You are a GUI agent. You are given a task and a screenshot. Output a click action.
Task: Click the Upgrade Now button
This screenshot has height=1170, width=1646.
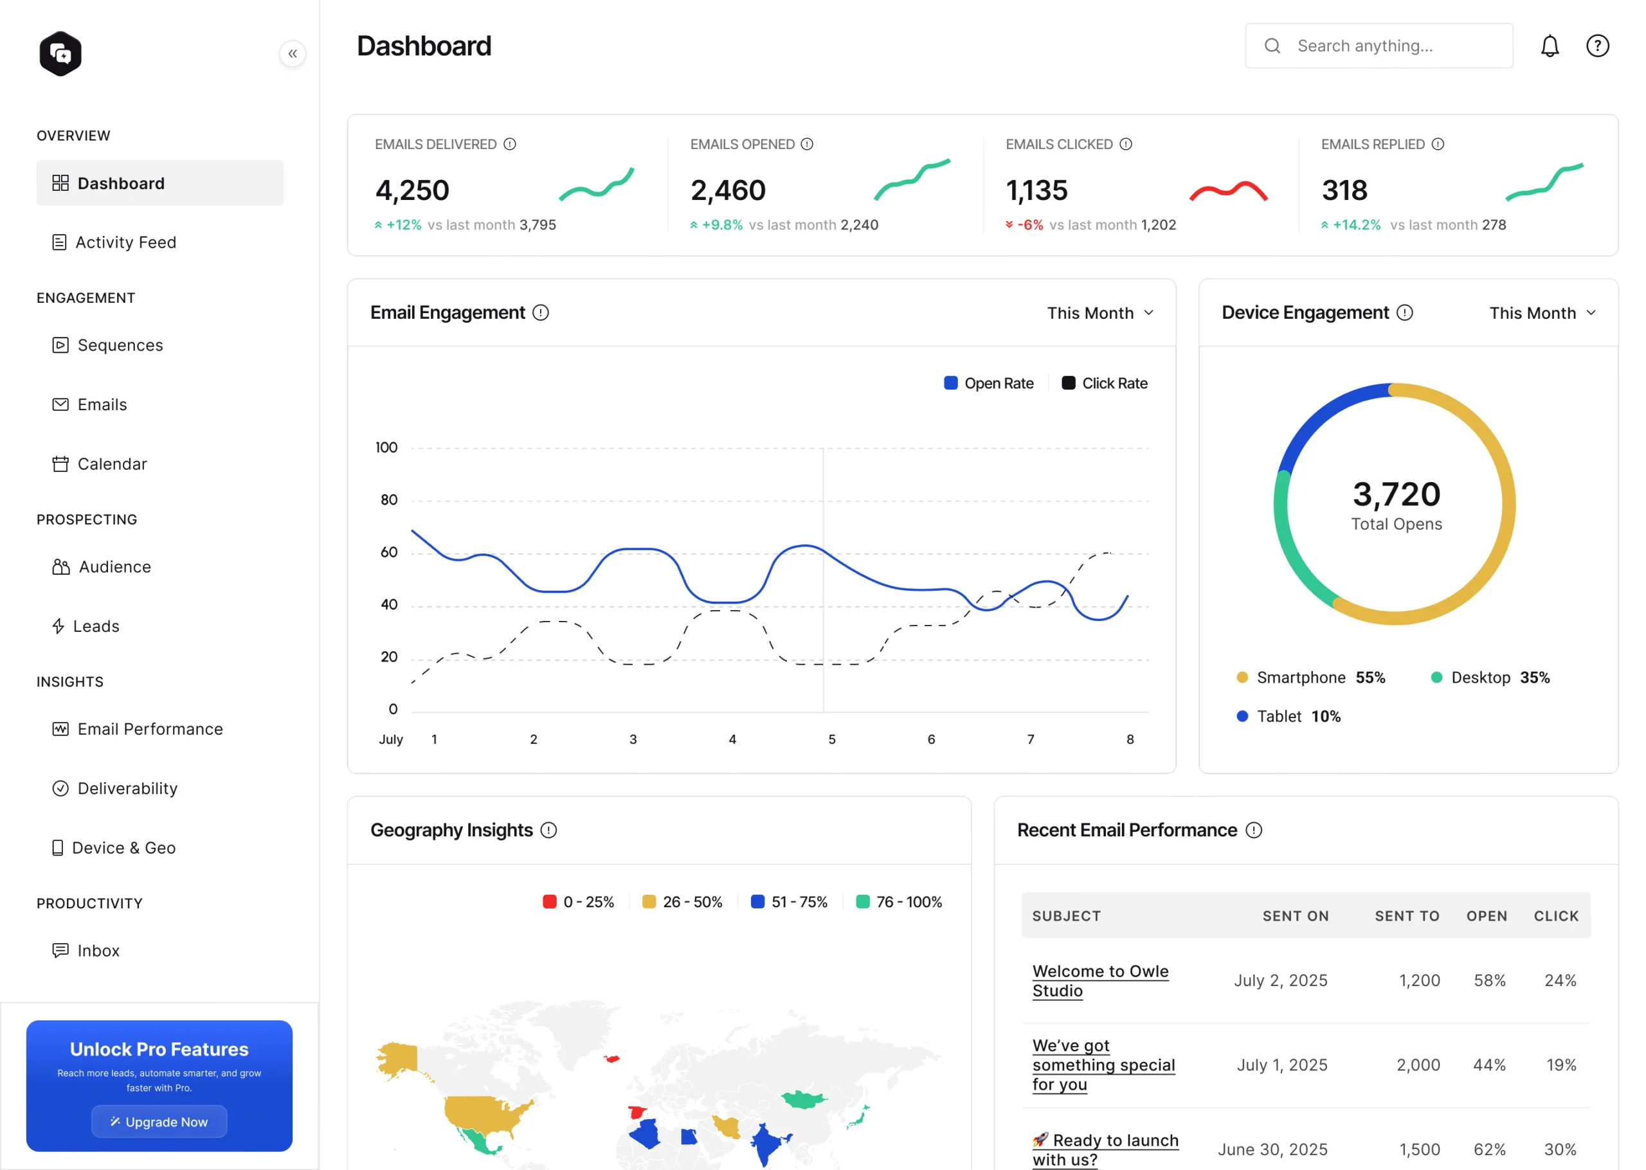(159, 1122)
